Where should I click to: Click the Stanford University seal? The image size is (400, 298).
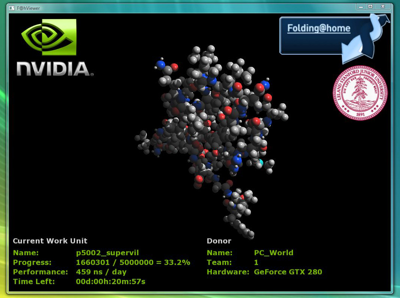[x=360, y=93]
